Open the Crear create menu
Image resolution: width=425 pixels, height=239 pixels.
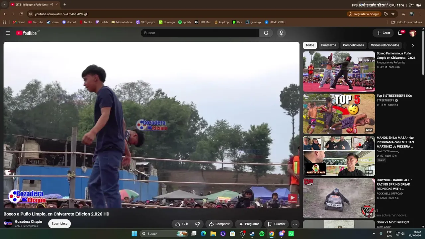383,33
